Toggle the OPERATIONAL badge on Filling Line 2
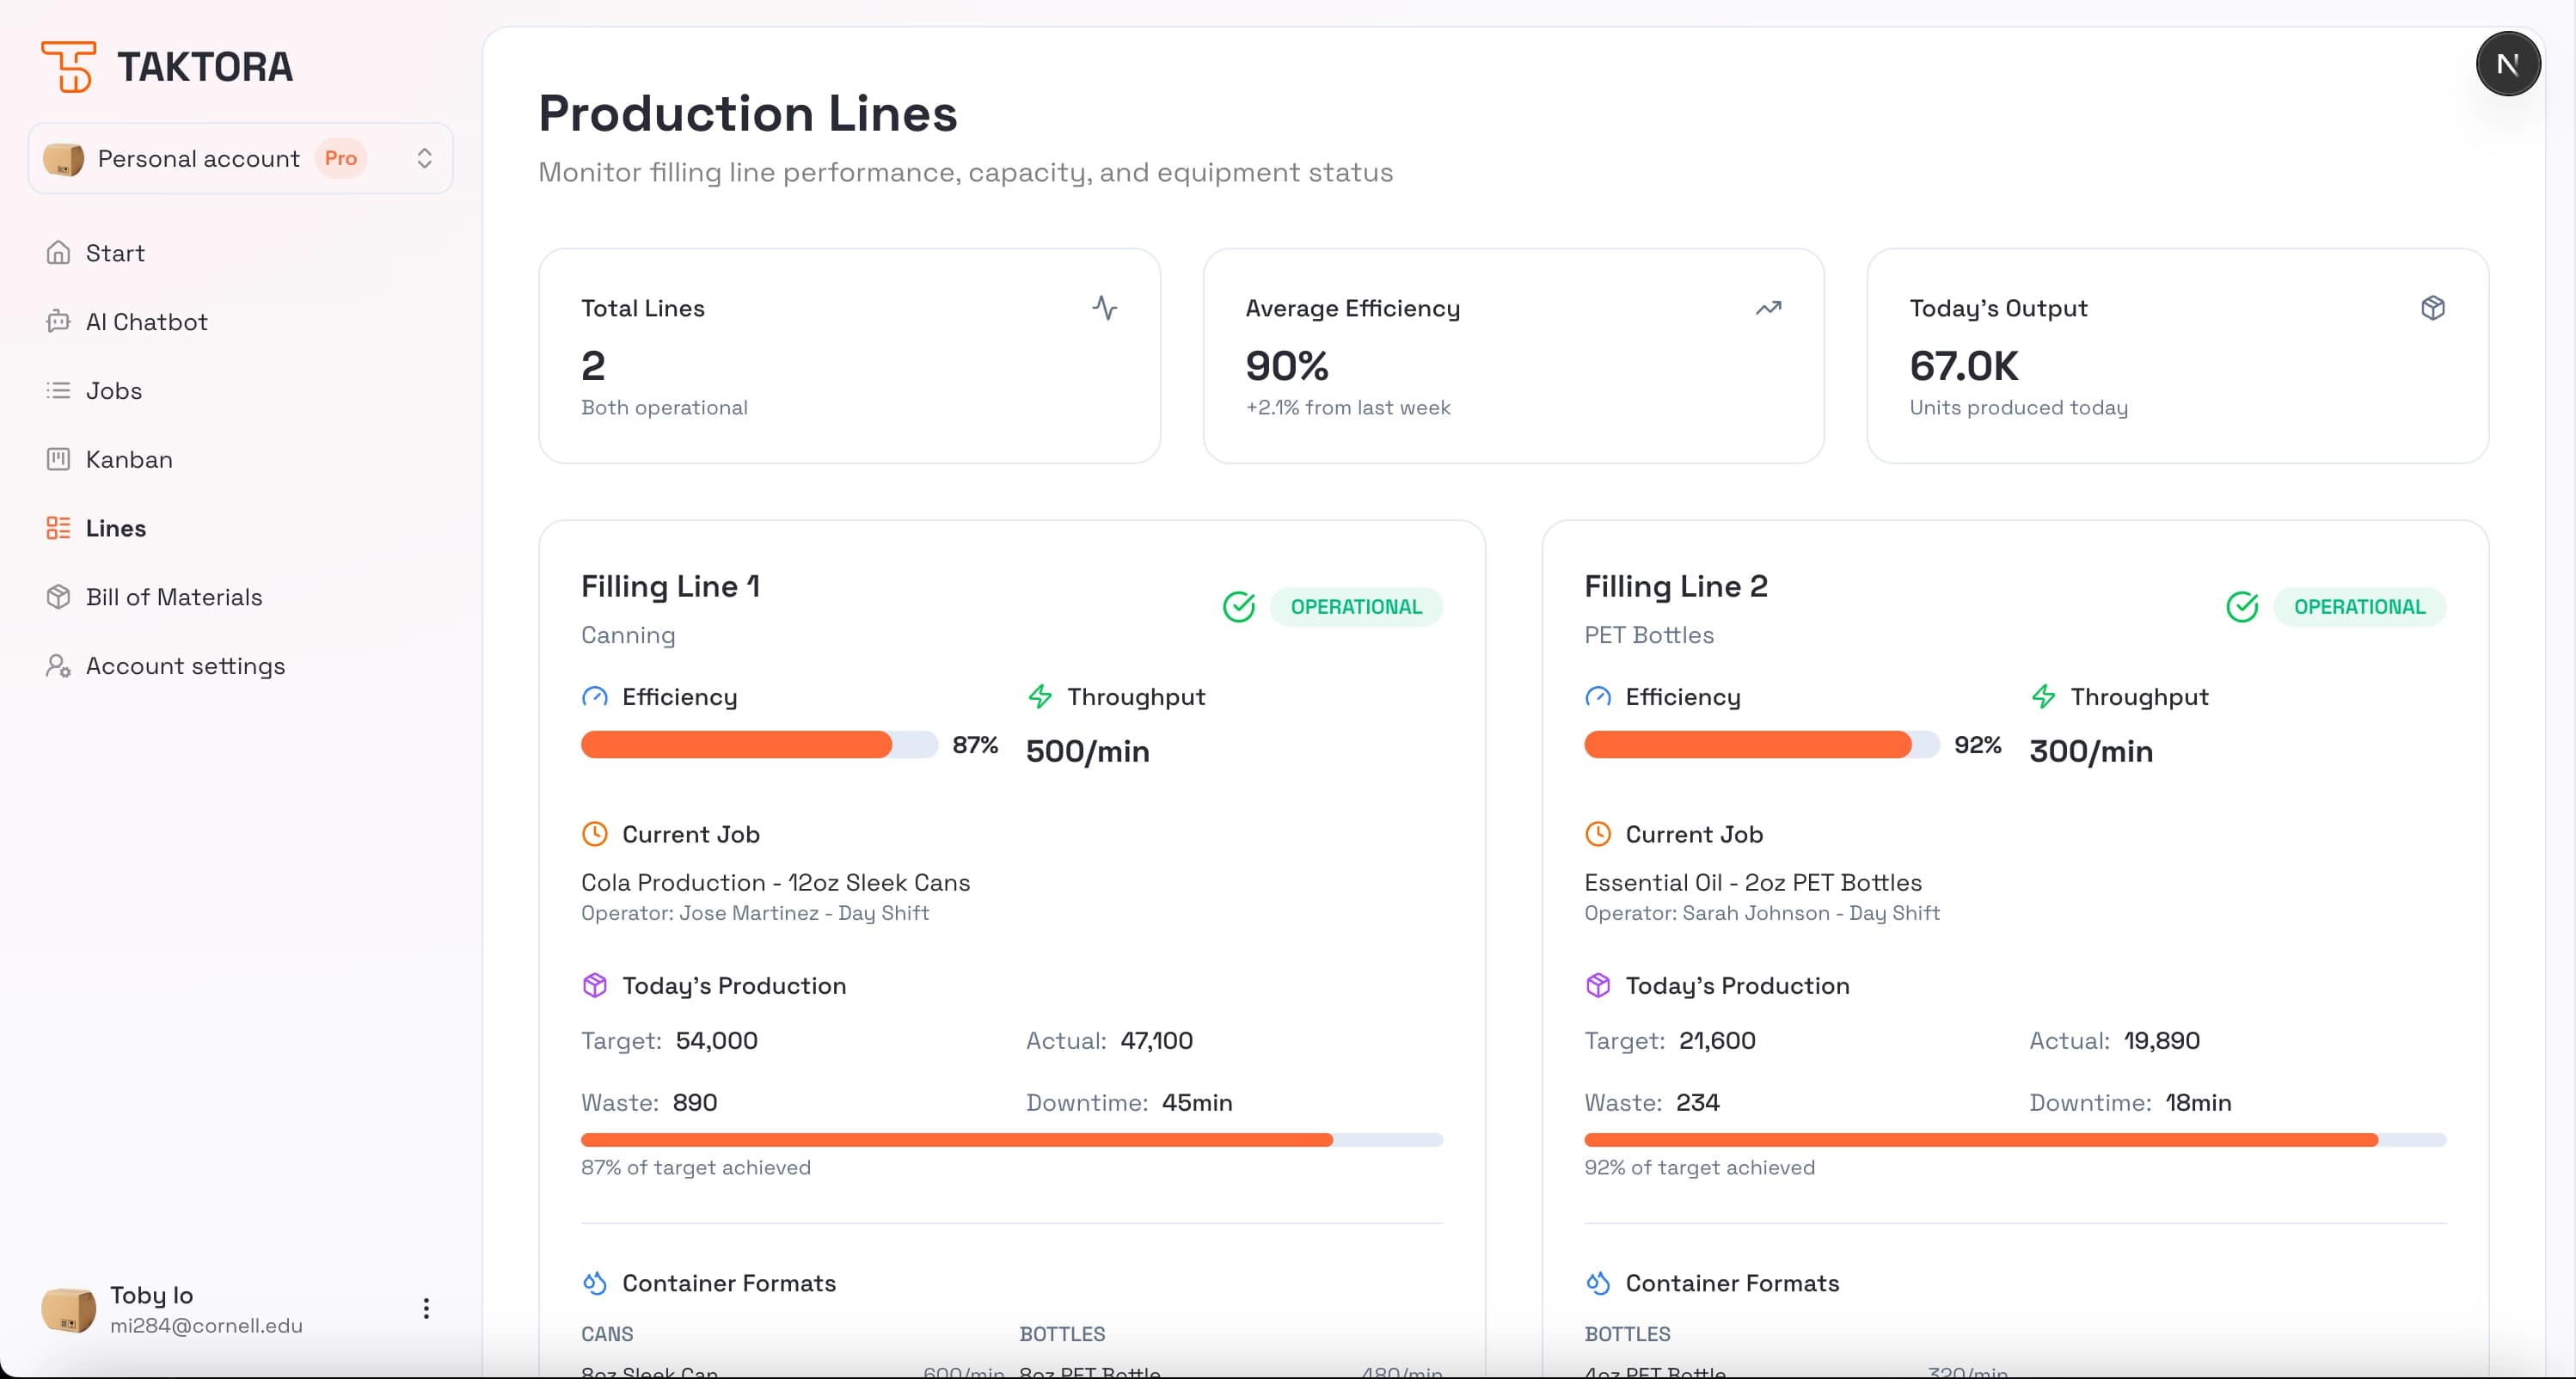This screenshot has height=1379, width=2576. click(x=2361, y=606)
